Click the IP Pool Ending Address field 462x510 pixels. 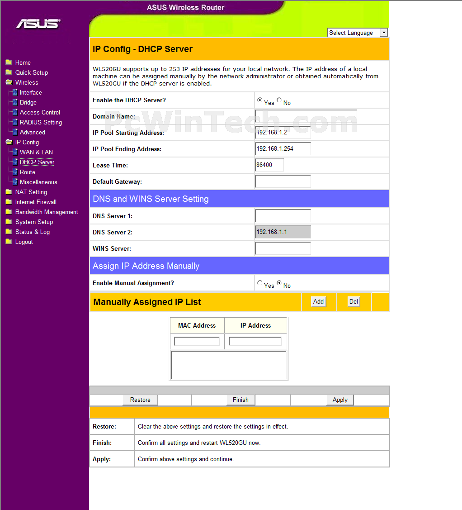[x=283, y=148]
